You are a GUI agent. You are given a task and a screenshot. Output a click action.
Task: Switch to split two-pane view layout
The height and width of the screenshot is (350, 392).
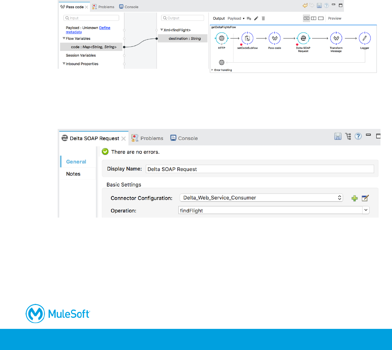coord(314,19)
